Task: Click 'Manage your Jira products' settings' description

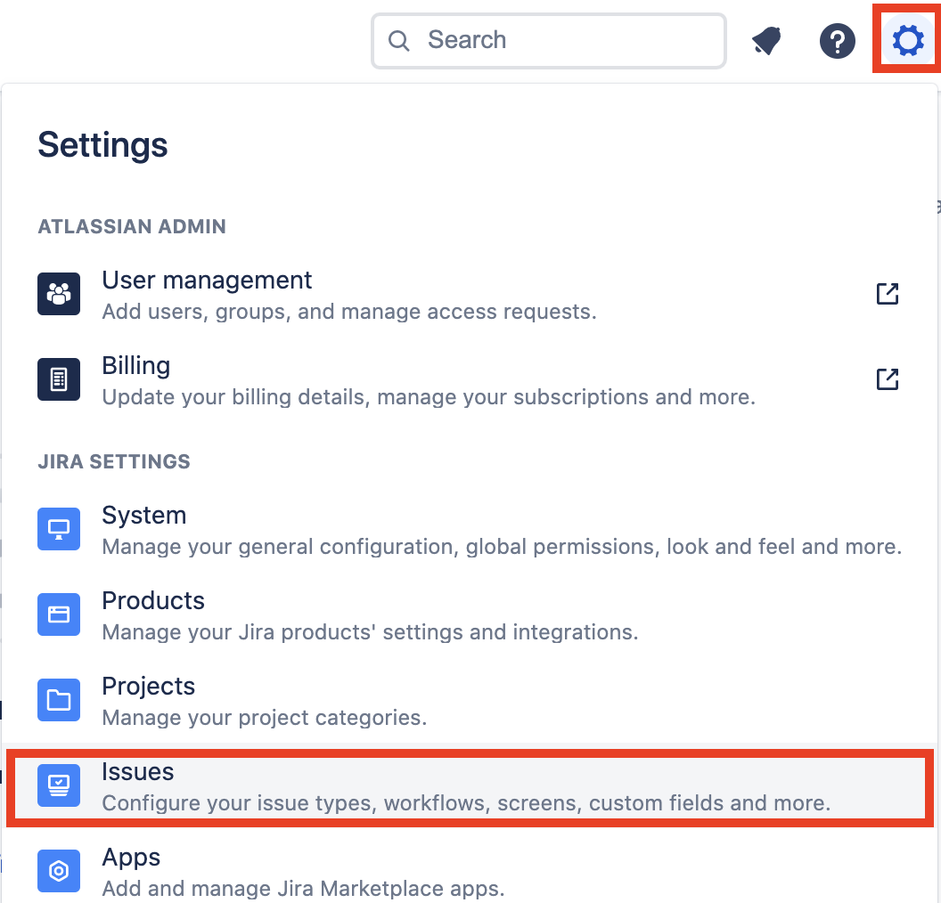Action: tap(370, 632)
